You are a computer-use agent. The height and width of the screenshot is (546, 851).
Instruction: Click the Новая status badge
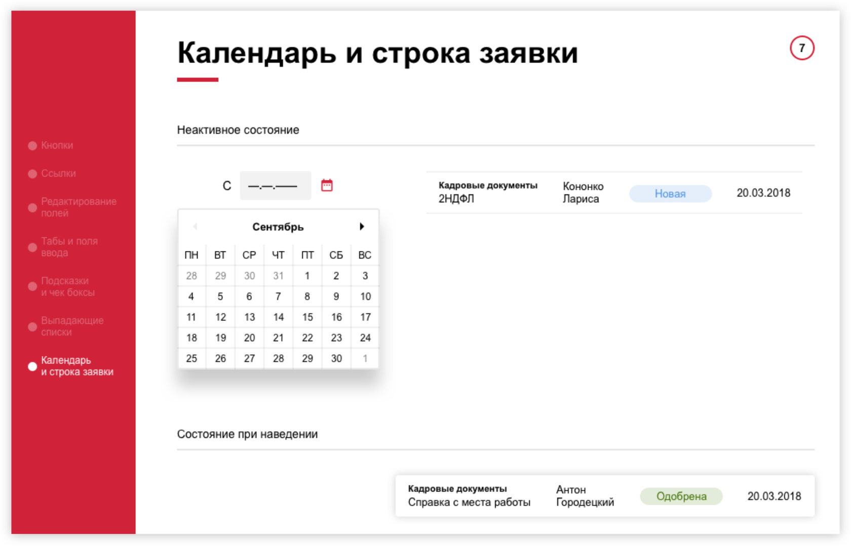[x=670, y=193]
